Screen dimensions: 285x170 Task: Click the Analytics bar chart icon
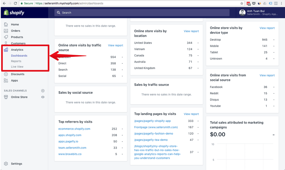point(6,50)
